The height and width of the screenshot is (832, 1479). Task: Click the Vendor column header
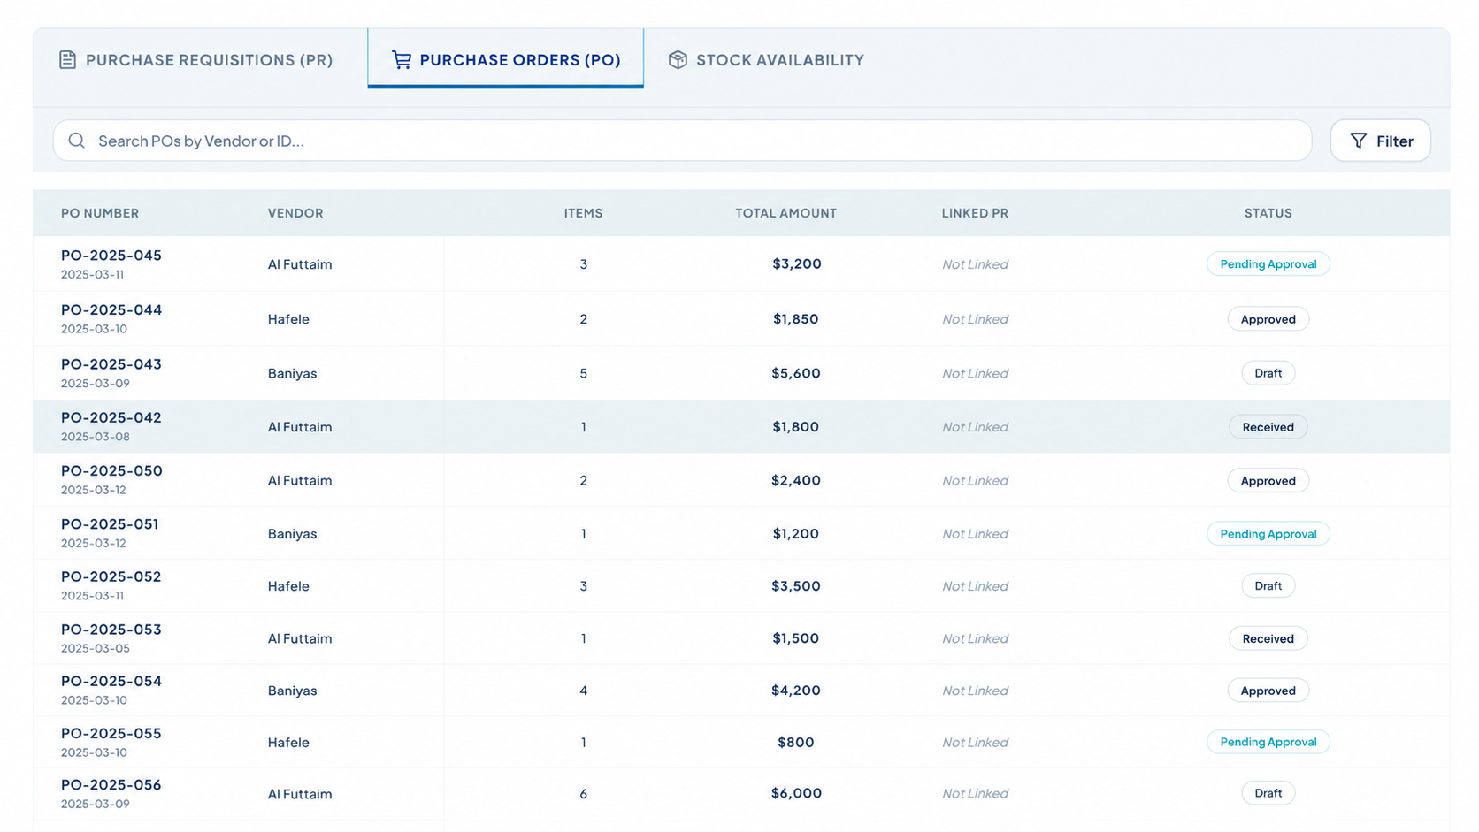tap(295, 213)
